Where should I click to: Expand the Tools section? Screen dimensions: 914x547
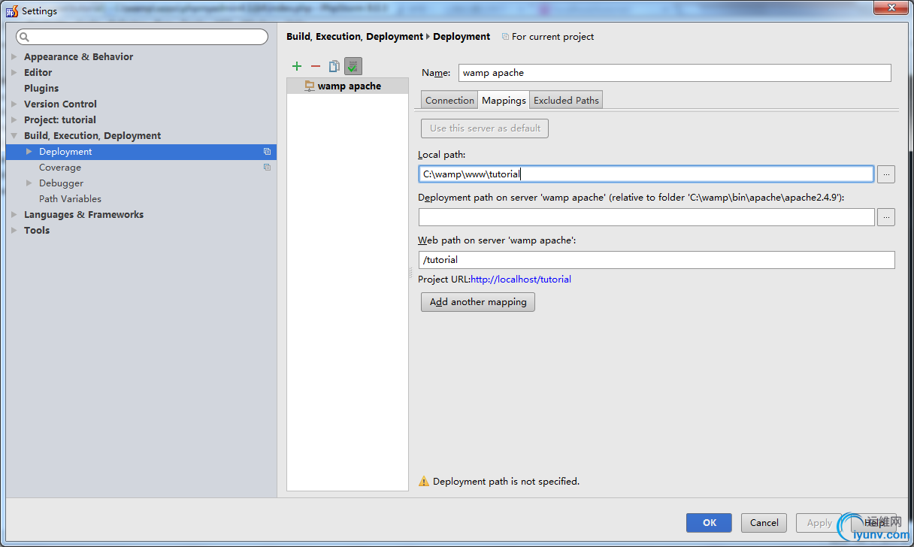pyautogui.click(x=14, y=231)
